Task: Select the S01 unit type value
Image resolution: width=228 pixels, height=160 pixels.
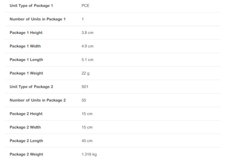Action: [x=85, y=87]
